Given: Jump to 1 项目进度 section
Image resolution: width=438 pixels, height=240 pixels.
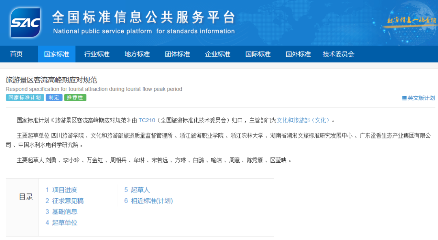Looking at the screenshot, I should 62,190.
